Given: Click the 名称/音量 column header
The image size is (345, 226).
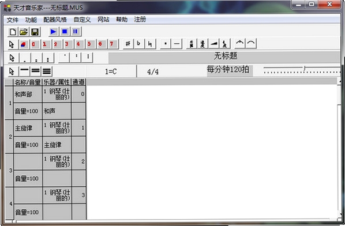Looking at the screenshot, I should coord(28,82).
